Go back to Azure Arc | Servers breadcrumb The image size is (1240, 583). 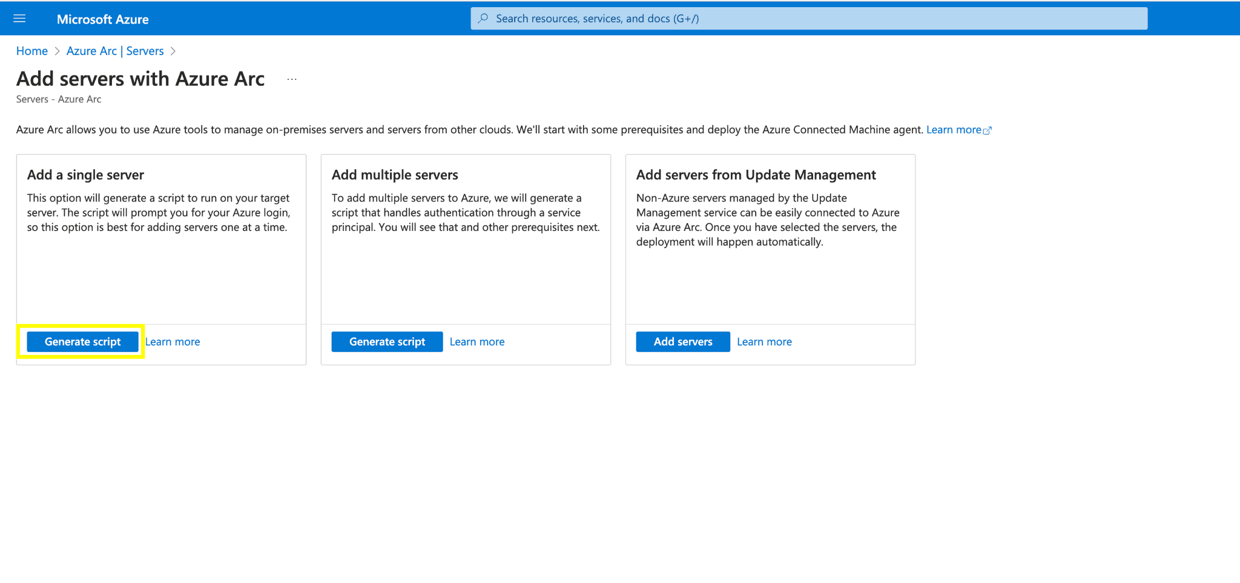[115, 51]
